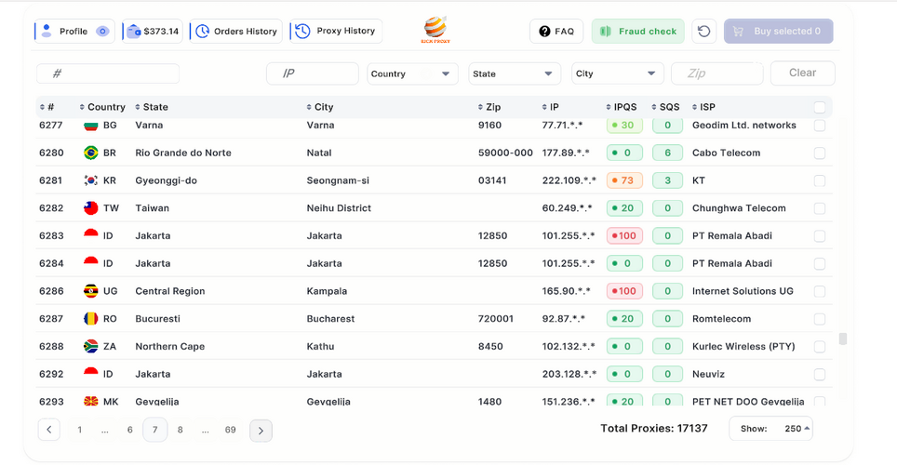This screenshot has height=465, width=897.
Task: Open the State filter dropdown
Action: [515, 74]
